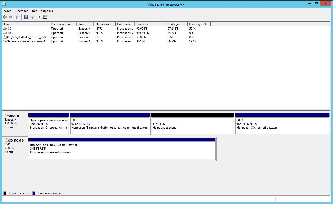This screenshot has width=333, height=204.
Task: Sort by the Расположение column header
Action: [63, 24]
